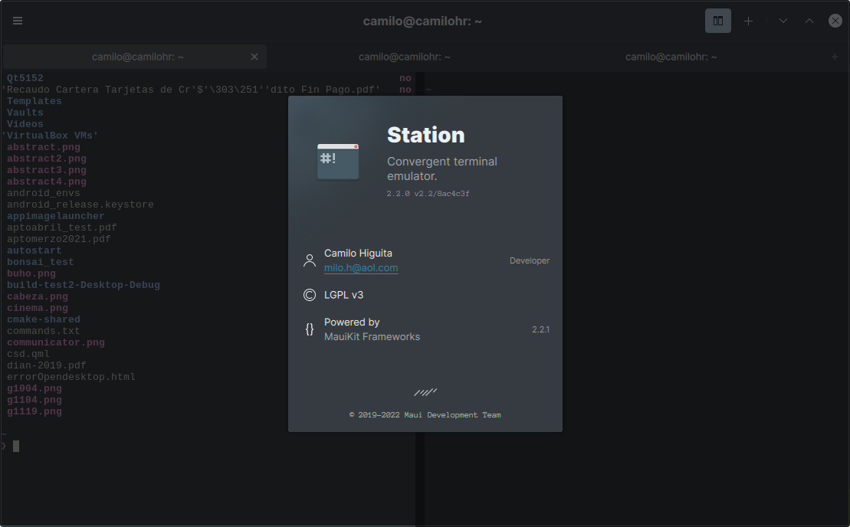This screenshot has width=850, height=527.
Task: Click cinema.png in terminal listing
Action: (38, 308)
